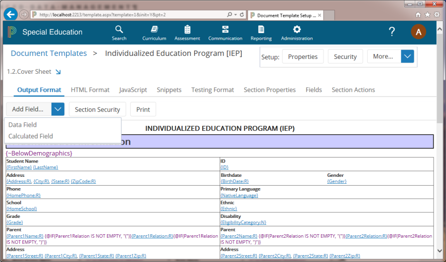Switch to the HTML Format tab

(90, 90)
